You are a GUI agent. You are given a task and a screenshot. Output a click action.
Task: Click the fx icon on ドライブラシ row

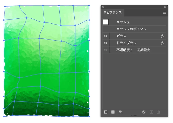pos(163,43)
